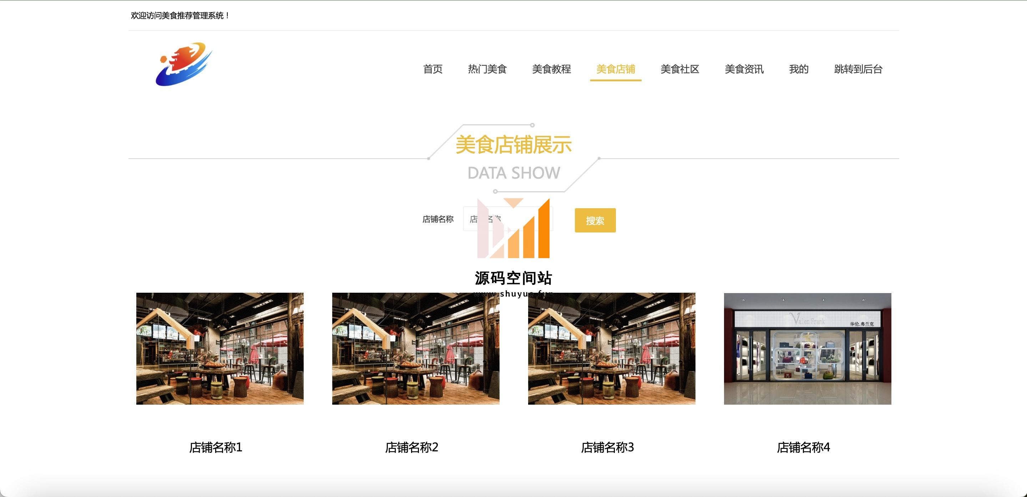
Task: Click the site logo in the header
Action: pos(184,64)
